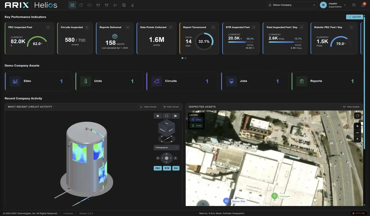The height and width of the screenshot is (216, 370).
Task: Click the E rotate key button
Action: click(175, 158)
